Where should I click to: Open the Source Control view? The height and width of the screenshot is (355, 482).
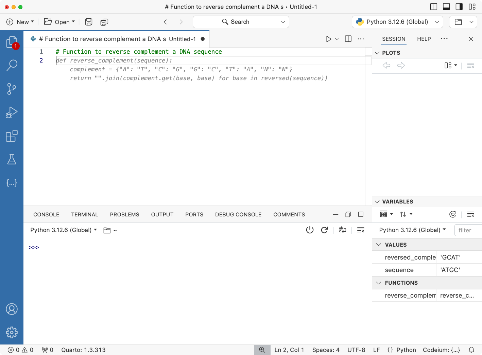pos(12,89)
